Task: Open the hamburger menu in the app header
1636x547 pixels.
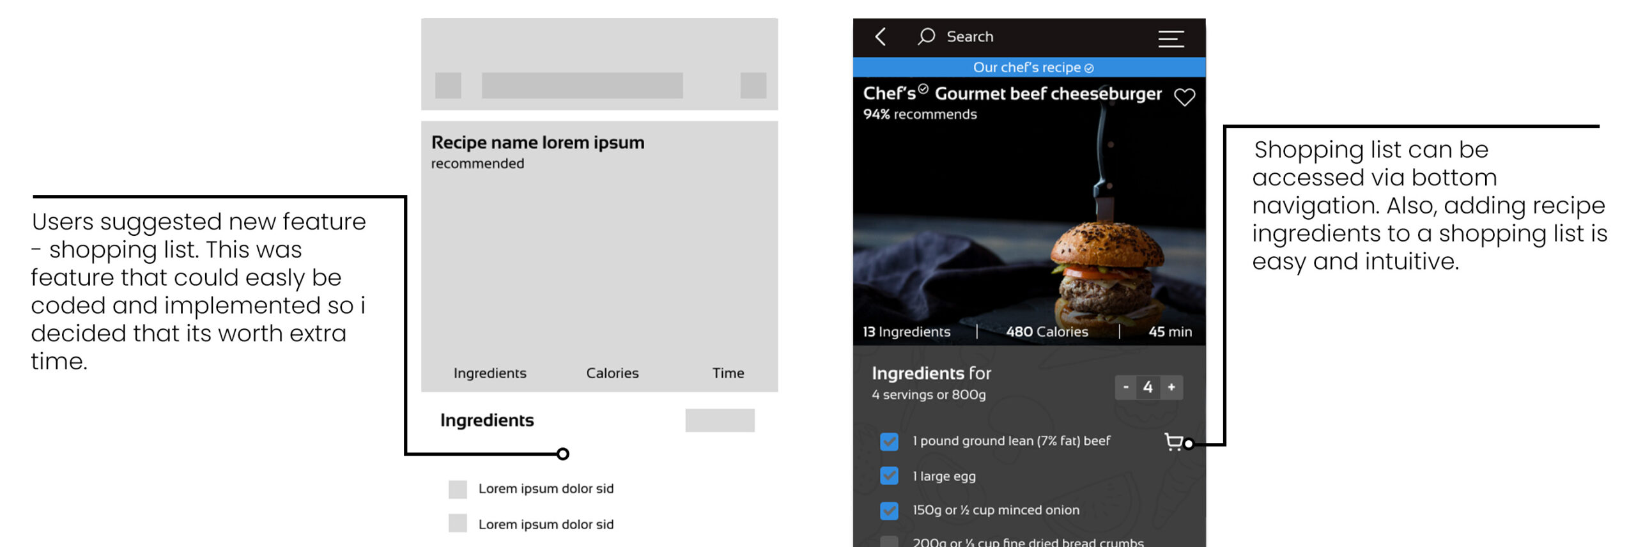Action: coord(1171,39)
